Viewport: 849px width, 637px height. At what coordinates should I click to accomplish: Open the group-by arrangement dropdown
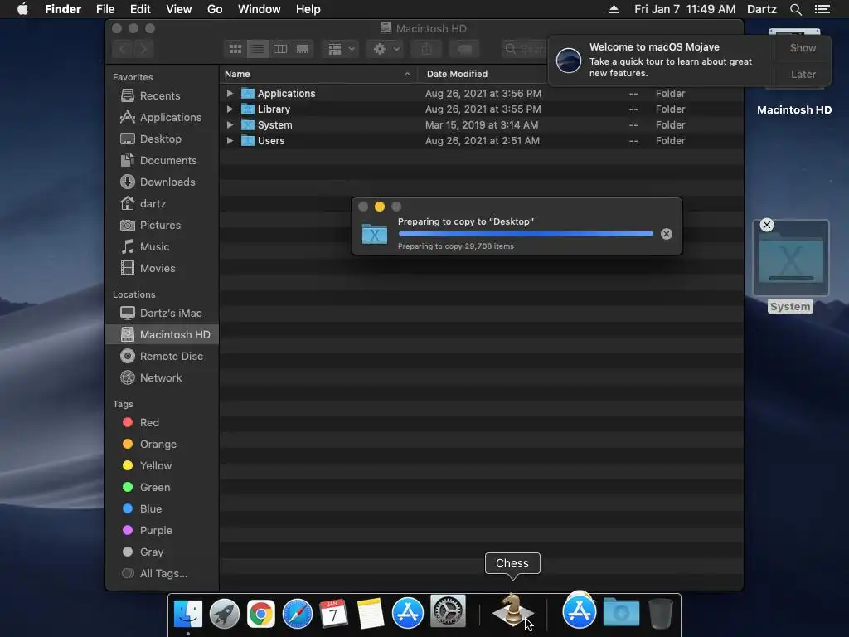point(341,49)
